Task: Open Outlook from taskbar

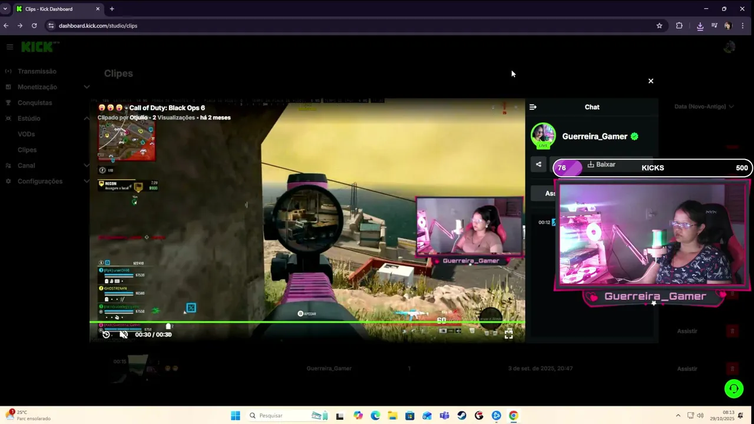Action: (x=427, y=416)
